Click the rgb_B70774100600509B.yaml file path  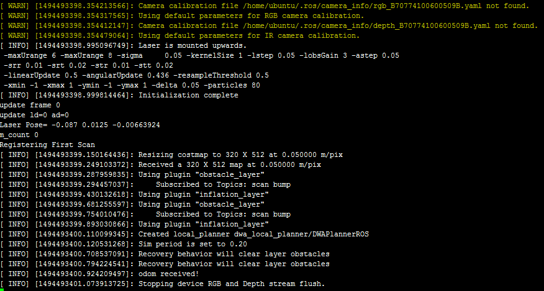pos(362,6)
